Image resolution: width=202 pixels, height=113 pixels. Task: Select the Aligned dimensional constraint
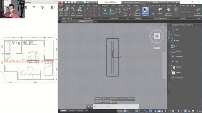[112, 11]
